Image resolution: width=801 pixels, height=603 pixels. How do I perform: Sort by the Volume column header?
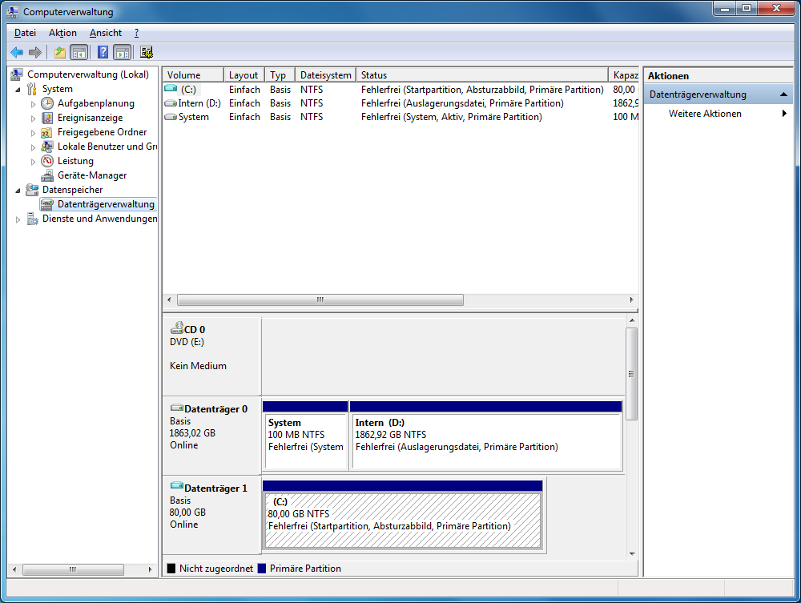tap(193, 74)
